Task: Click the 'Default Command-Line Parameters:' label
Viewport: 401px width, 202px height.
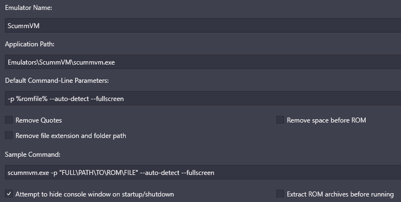Action: click(x=57, y=81)
